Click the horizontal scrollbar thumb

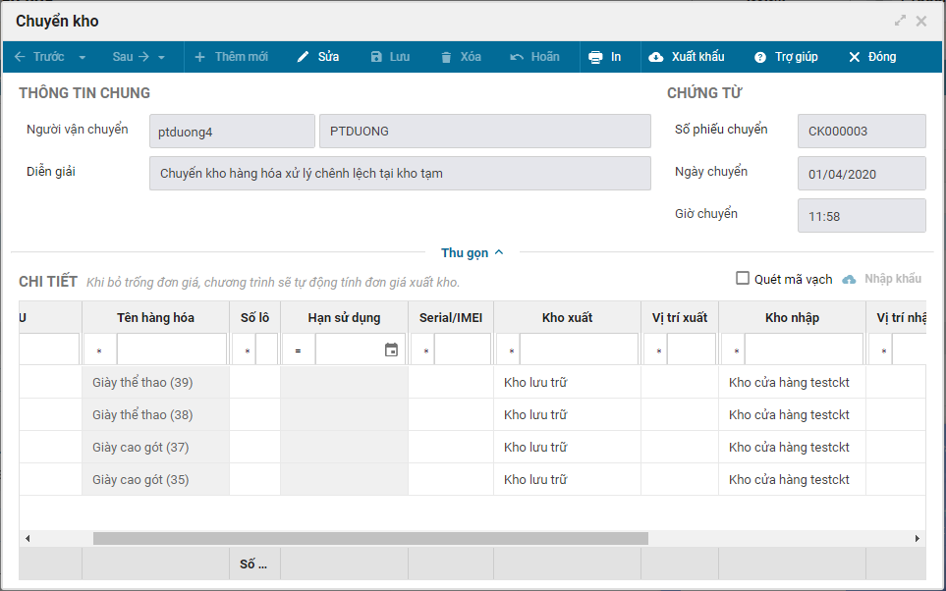pyautogui.click(x=370, y=539)
